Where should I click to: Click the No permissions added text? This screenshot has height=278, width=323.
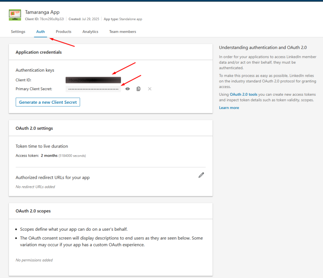pos(34,260)
